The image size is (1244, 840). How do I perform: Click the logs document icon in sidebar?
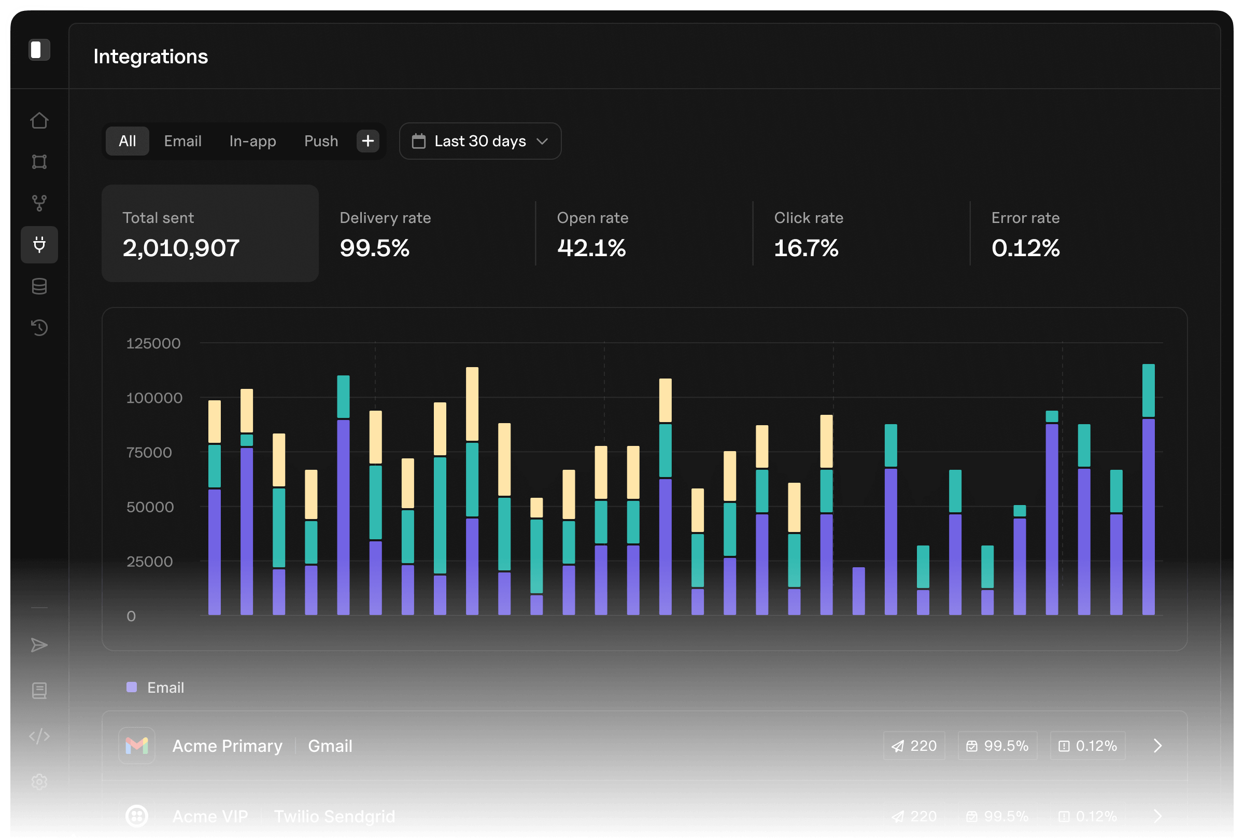(39, 691)
